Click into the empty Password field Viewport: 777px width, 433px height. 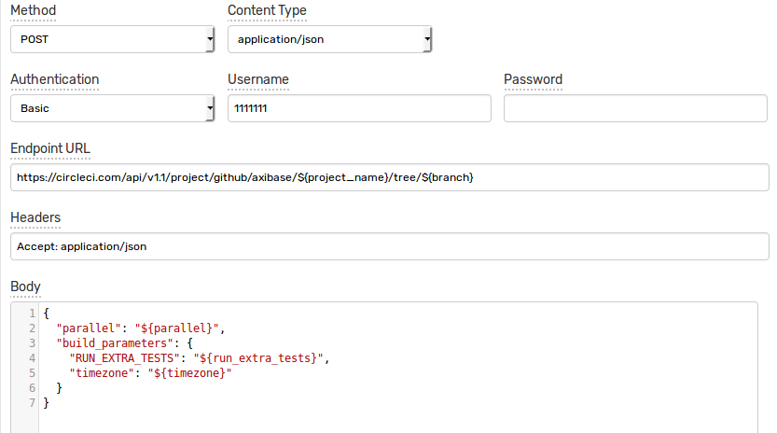635,108
